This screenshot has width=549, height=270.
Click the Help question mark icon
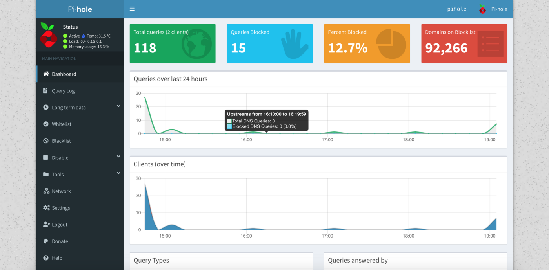tap(45, 258)
